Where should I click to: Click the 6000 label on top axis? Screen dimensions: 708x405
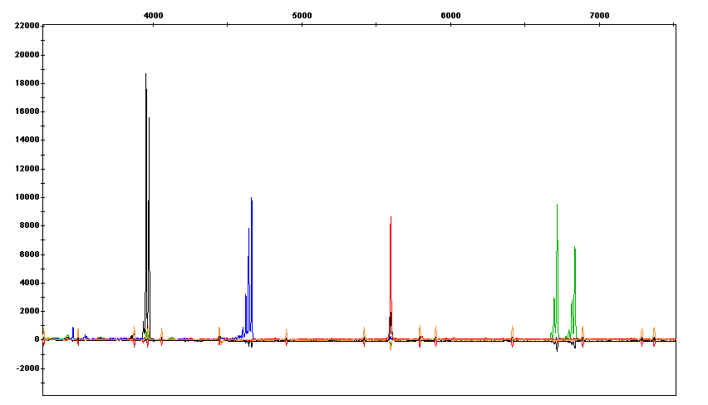(450, 15)
